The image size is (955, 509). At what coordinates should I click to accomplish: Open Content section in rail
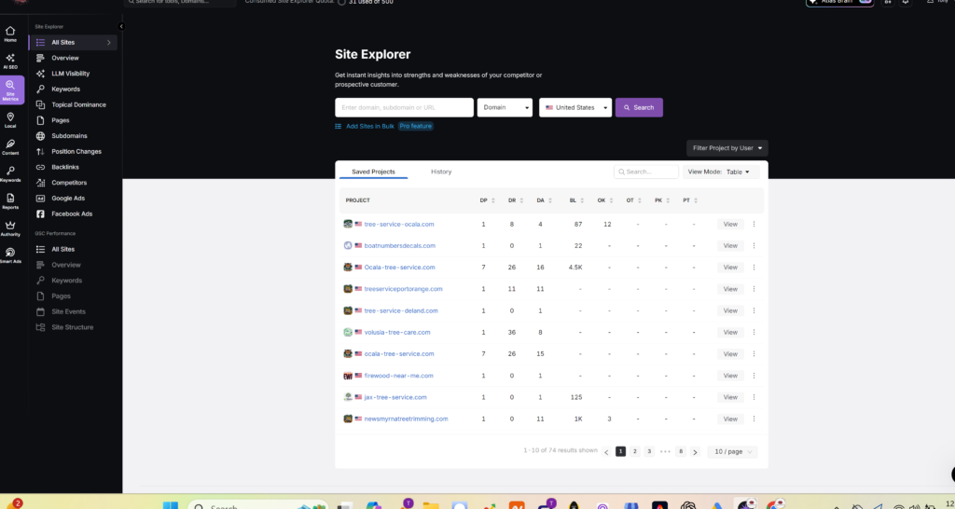10,147
